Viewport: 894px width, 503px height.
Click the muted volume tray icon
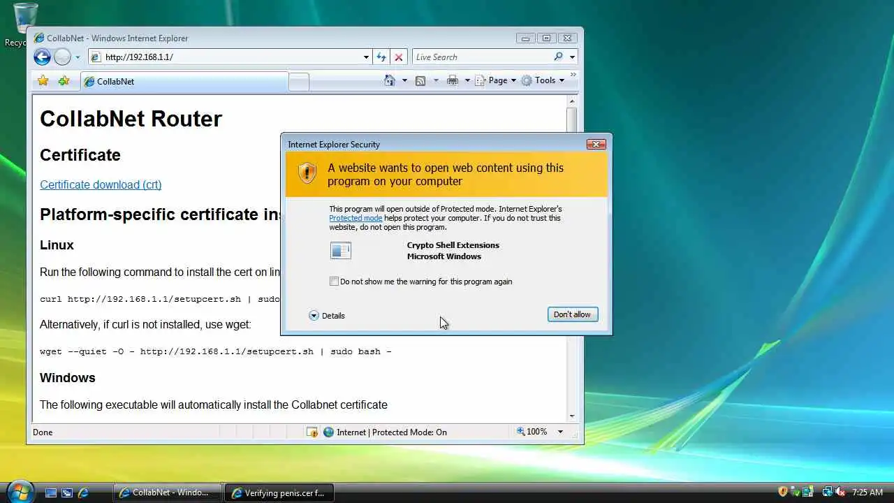[x=840, y=492]
